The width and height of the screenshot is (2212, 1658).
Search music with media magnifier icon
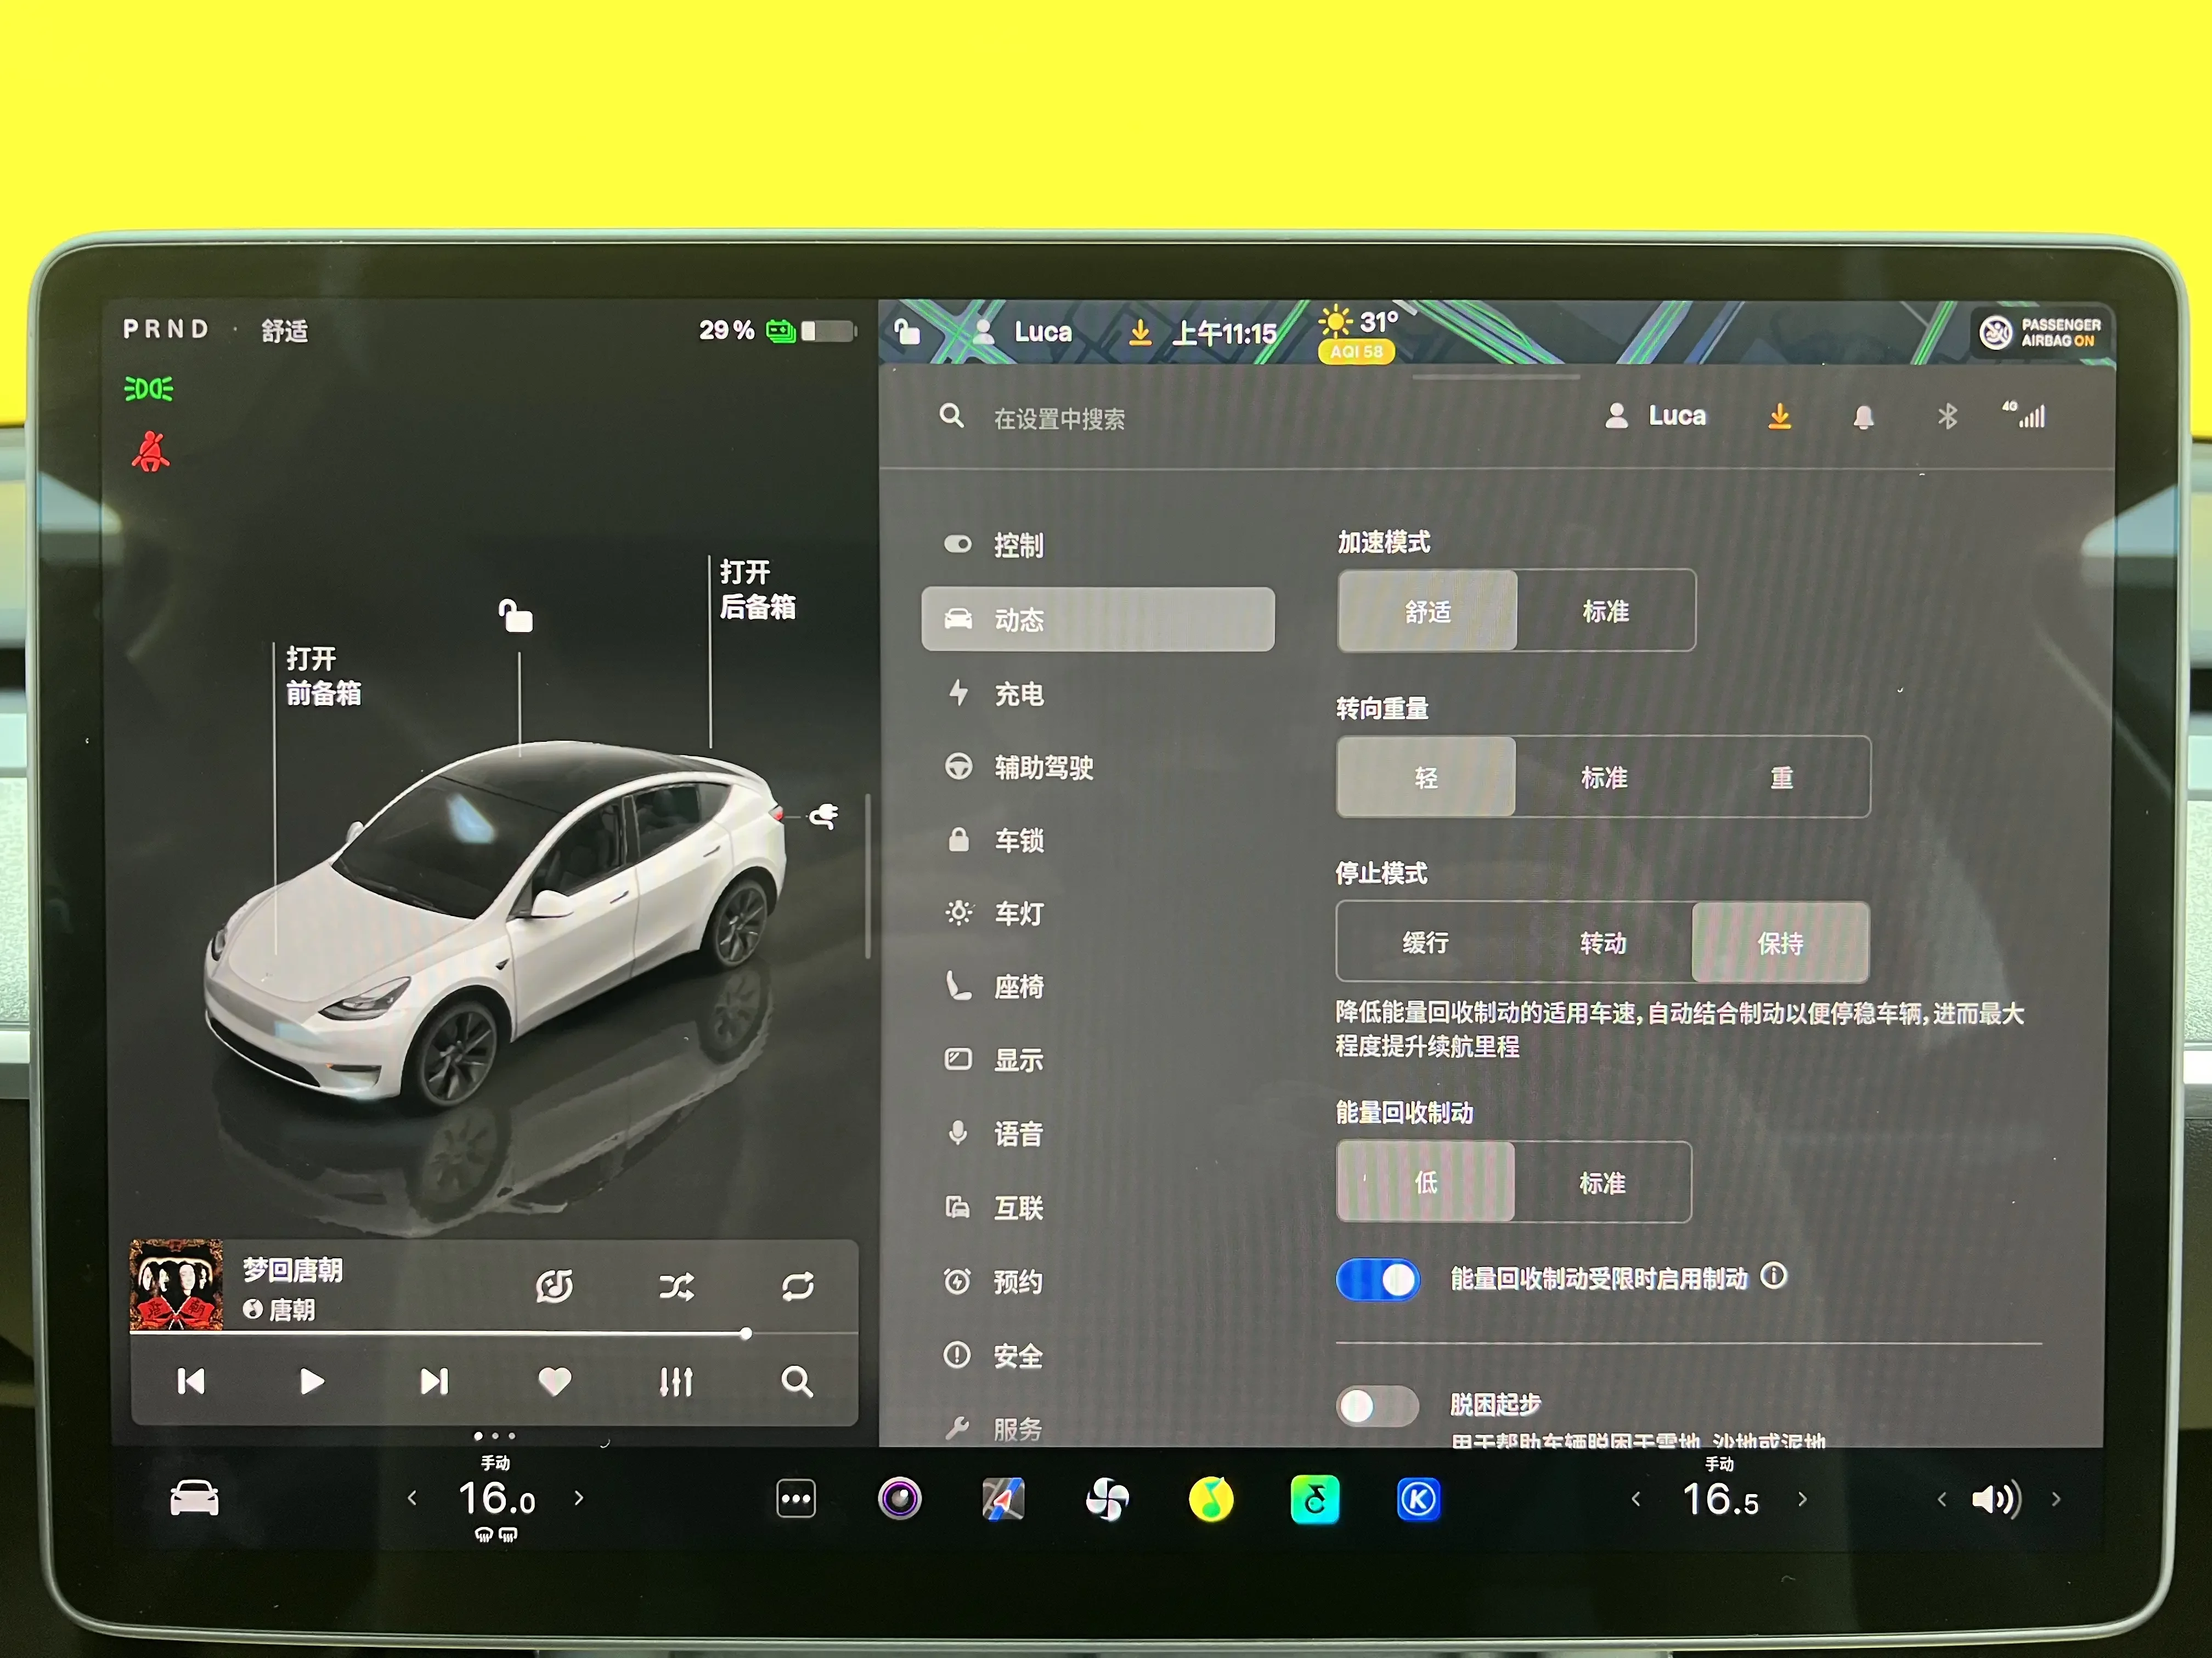pyautogui.click(x=797, y=1381)
